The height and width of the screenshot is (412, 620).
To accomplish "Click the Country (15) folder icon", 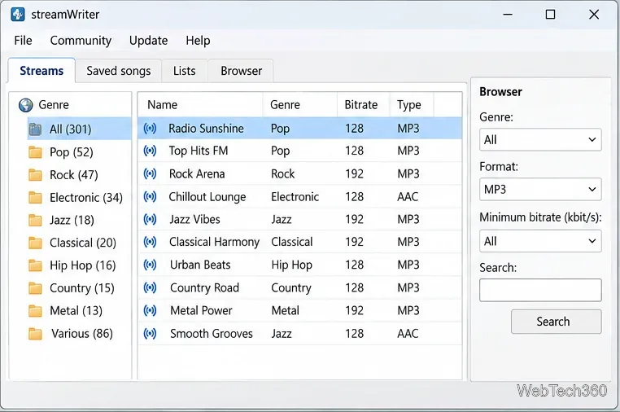I will (35, 288).
